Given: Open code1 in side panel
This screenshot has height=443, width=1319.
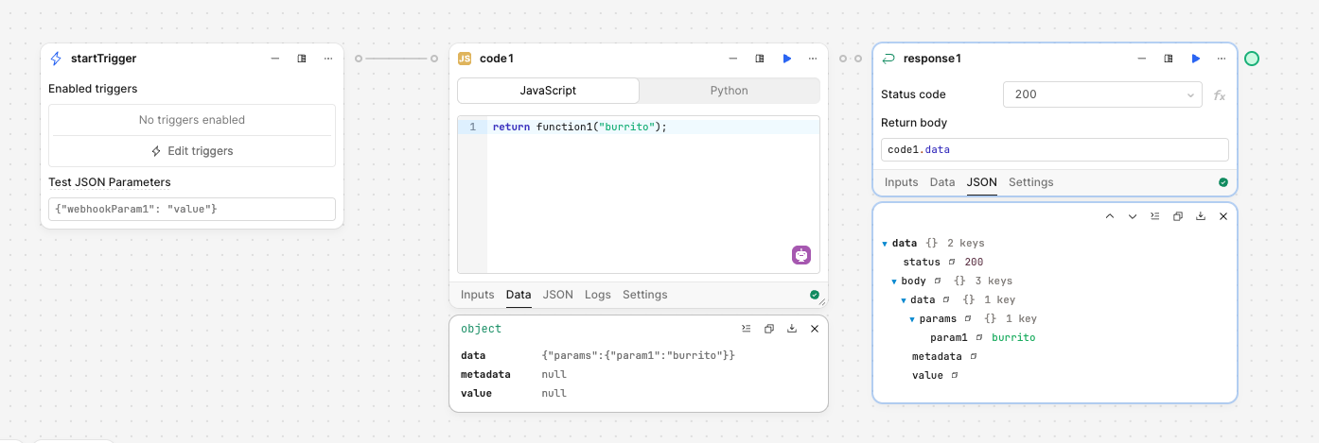Looking at the screenshot, I should pyautogui.click(x=760, y=59).
